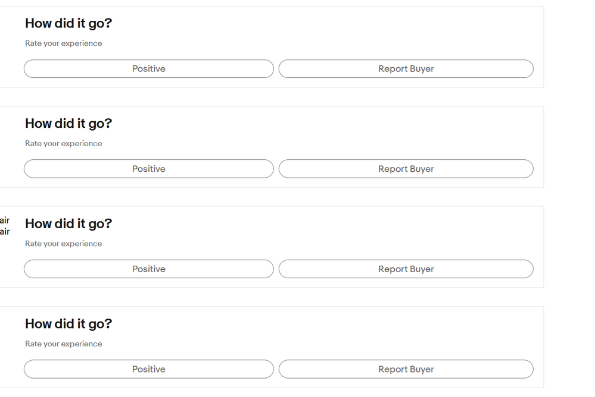Click the second "How did it go?" heading
Screen dimensions: 595x397
coord(68,124)
